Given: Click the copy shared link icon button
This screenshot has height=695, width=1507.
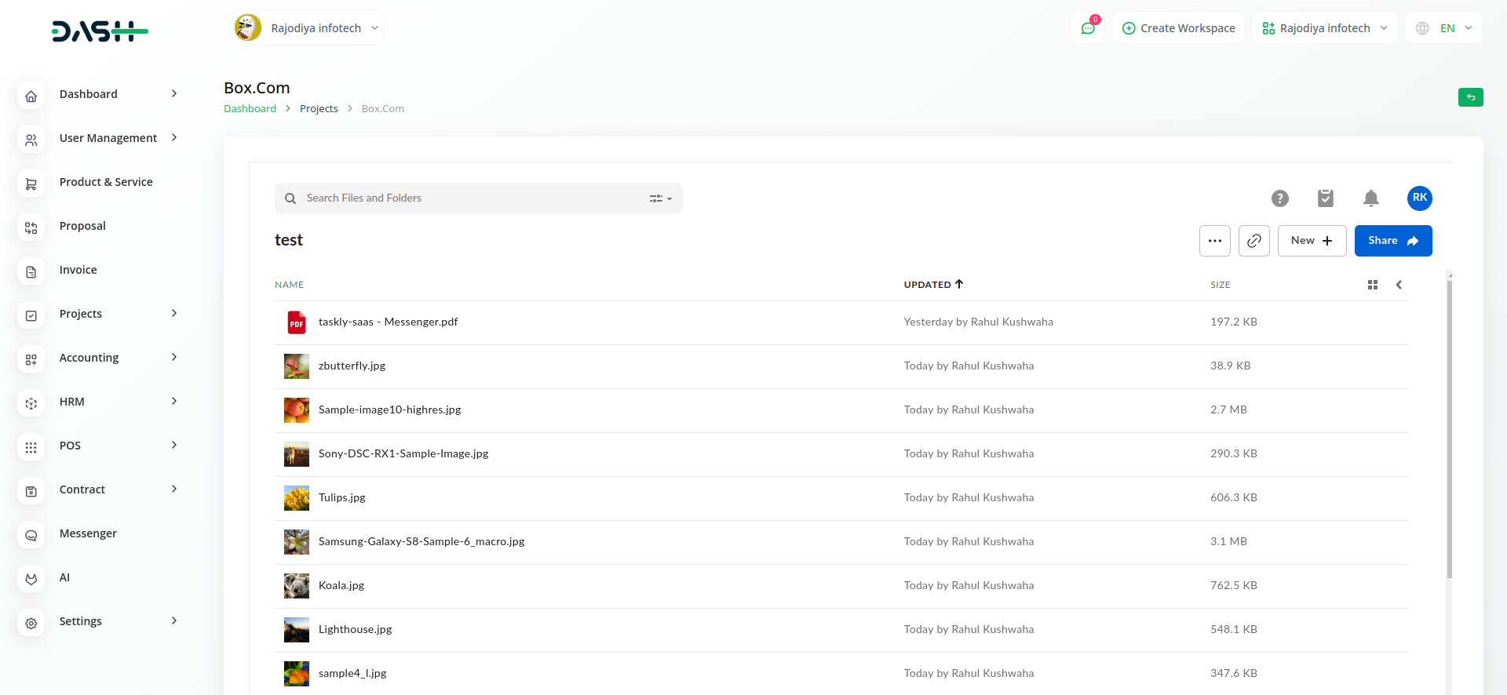Looking at the screenshot, I should (1253, 241).
